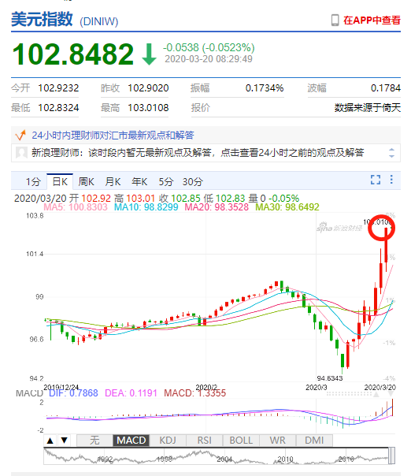Select the 无 indicator option
This screenshot has height=476, width=411.
click(94, 441)
